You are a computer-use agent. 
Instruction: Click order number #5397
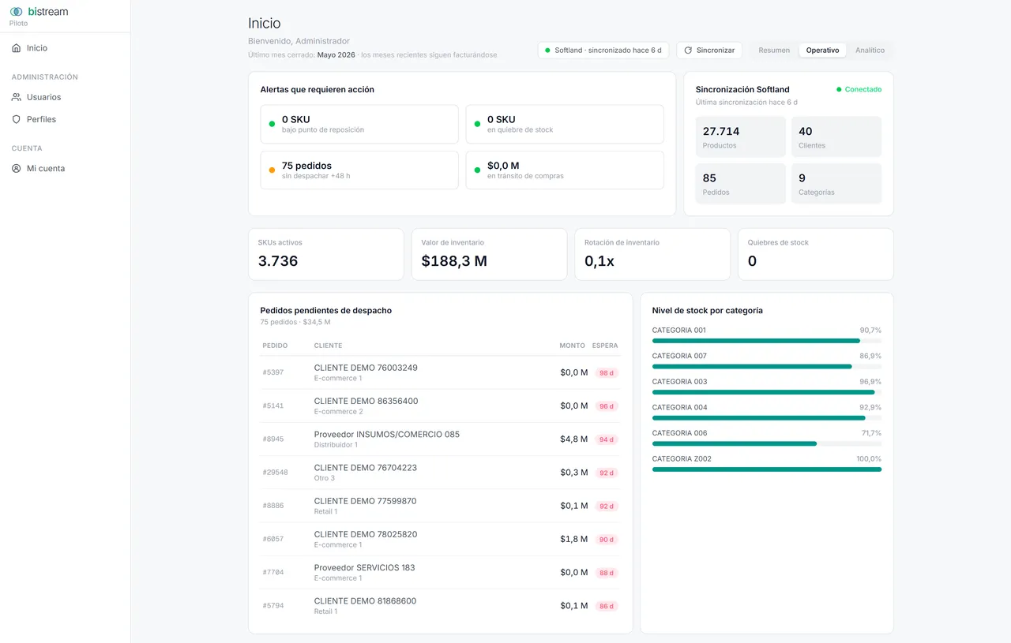click(x=273, y=372)
